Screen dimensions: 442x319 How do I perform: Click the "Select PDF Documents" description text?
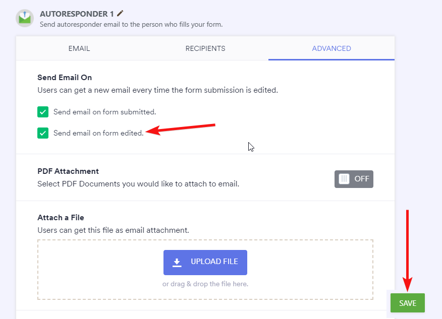coord(138,184)
